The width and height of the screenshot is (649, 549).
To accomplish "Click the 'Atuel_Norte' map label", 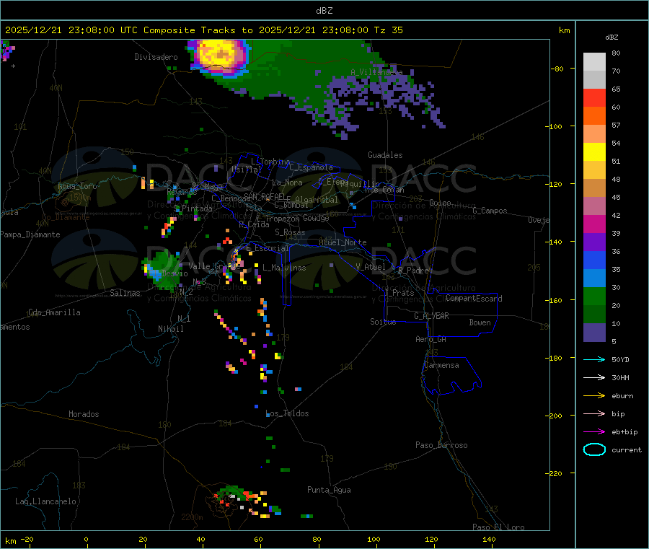I will click(343, 242).
